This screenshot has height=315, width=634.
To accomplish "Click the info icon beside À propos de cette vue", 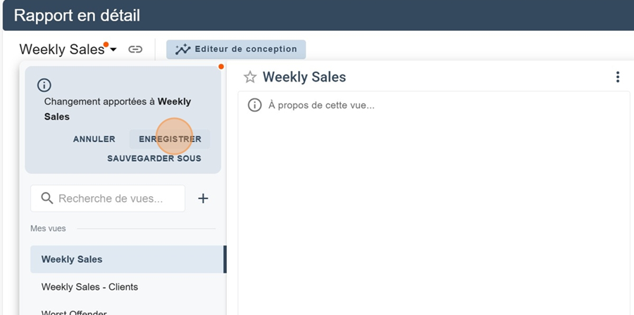I will point(254,105).
